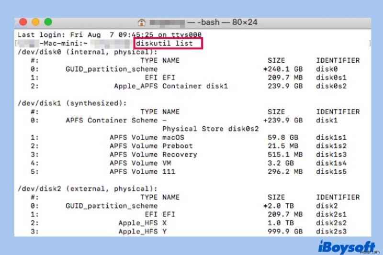Click the 'disk0s1' identifier

coord(331,78)
